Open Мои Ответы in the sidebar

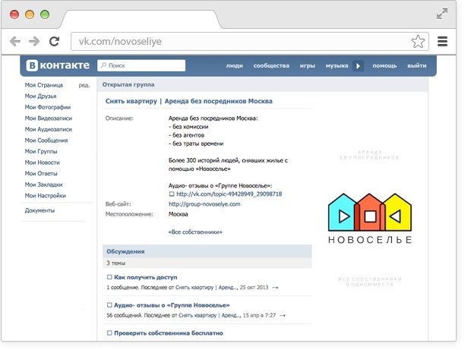point(41,174)
